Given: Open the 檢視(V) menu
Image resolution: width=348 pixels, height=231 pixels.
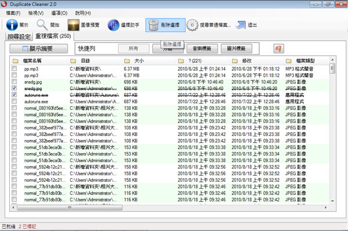Looking at the screenshot, I should (x=36, y=13).
